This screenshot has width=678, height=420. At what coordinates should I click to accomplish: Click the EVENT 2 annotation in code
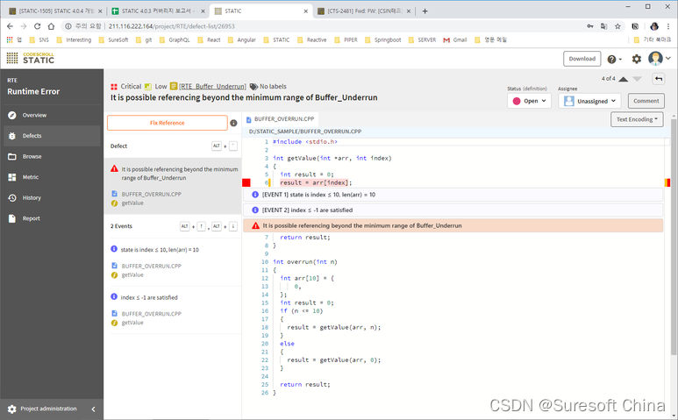(x=453, y=210)
